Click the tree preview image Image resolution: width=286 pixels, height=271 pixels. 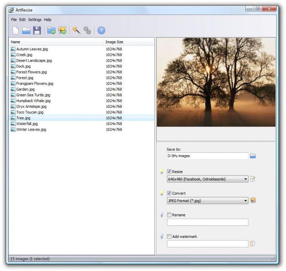click(216, 82)
